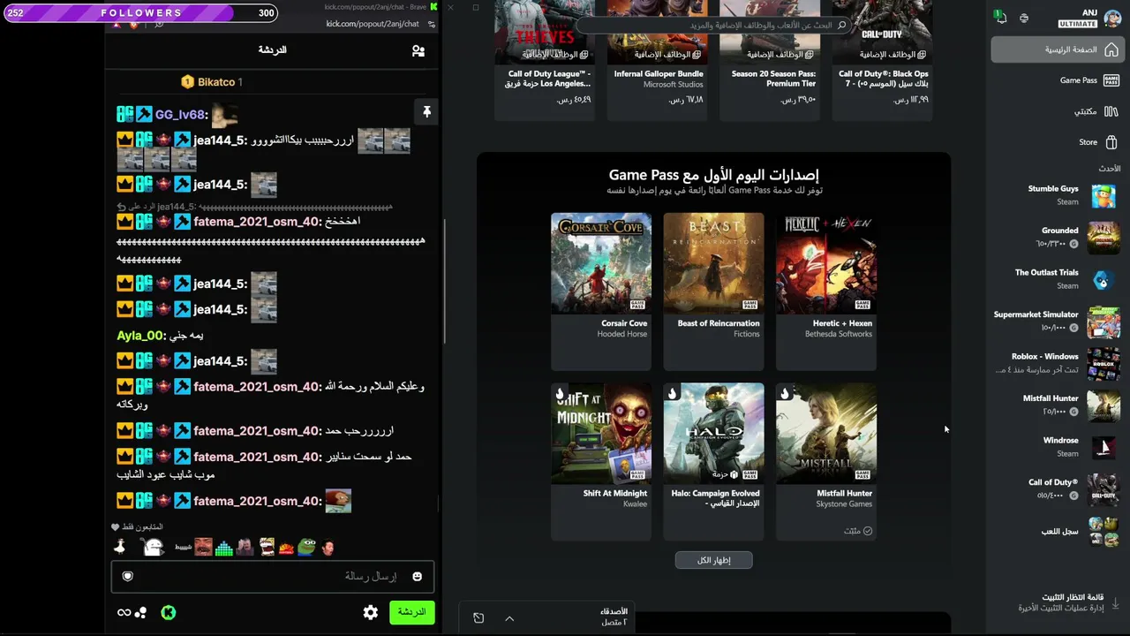
Task: Select Supermarket Simulator in recent list
Action: [x=1057, y=321]
